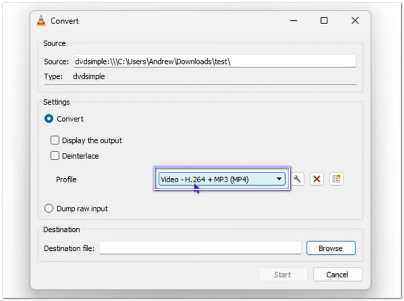Click the VLC cone icon in title bar
Screen dimensions: 404x301
[x=41, y=21]
